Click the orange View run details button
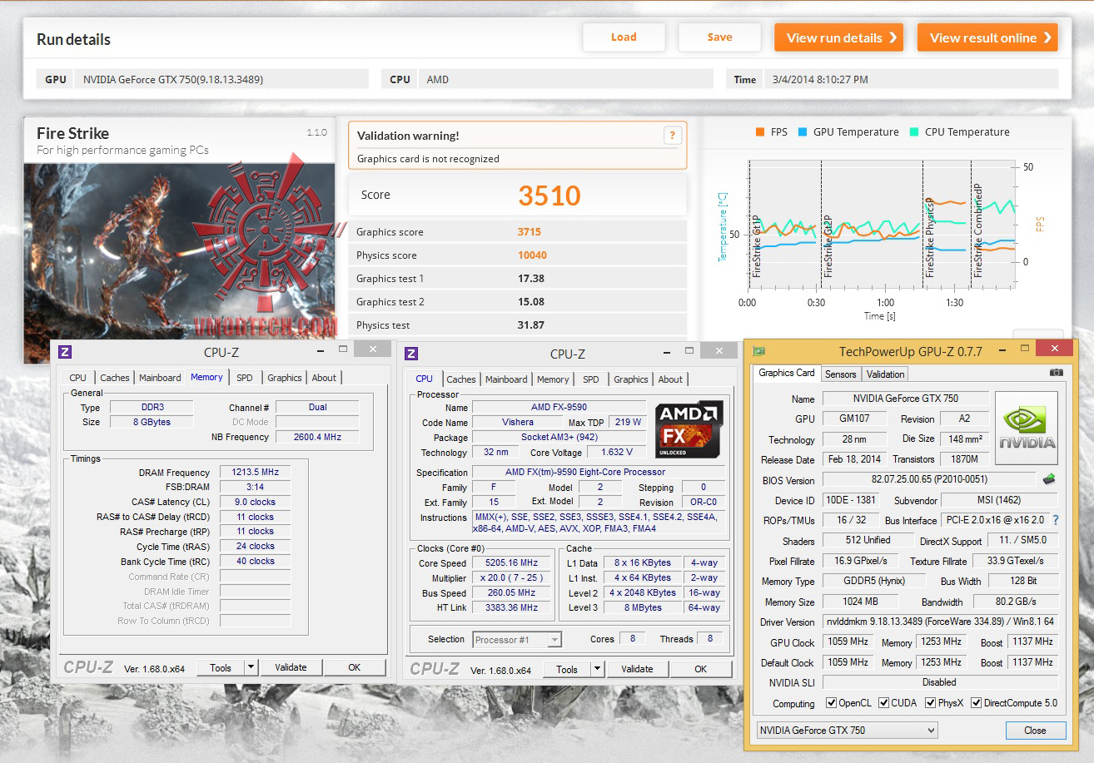Screen dimensions: 1094x763 838,37
